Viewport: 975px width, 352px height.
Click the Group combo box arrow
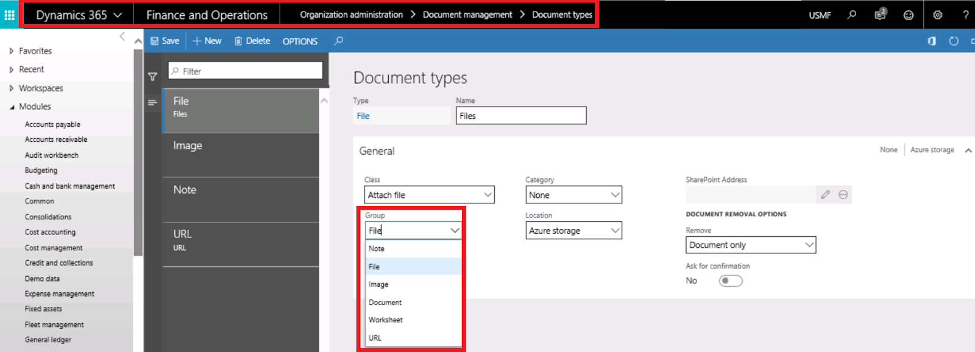pos(455,230)
